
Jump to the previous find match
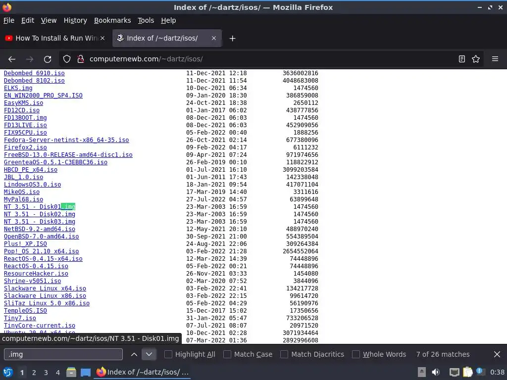click(x=134, y=354)
